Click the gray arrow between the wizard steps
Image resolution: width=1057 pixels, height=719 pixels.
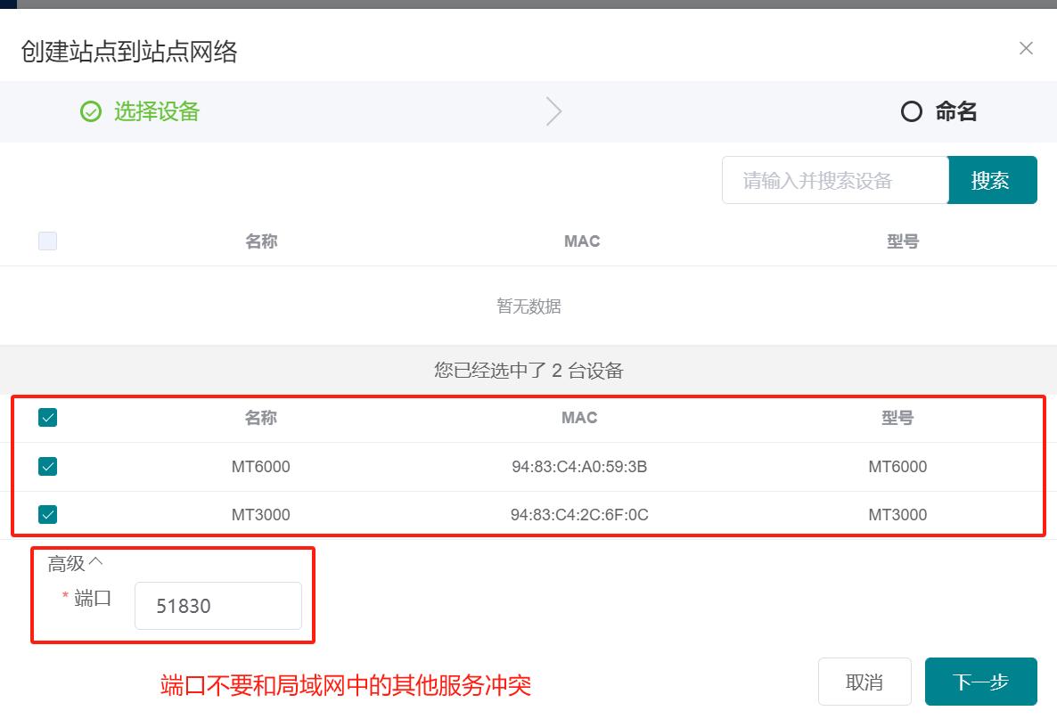pyautogui.click(x=553, y=111)
